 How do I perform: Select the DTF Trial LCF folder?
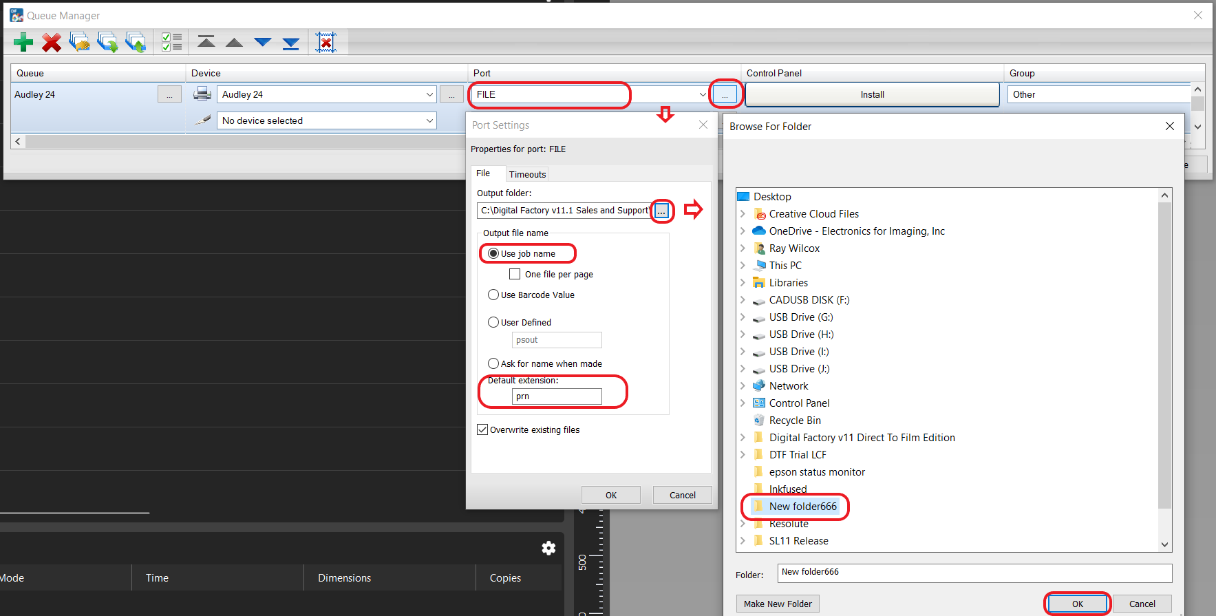[x=798, y=454]
